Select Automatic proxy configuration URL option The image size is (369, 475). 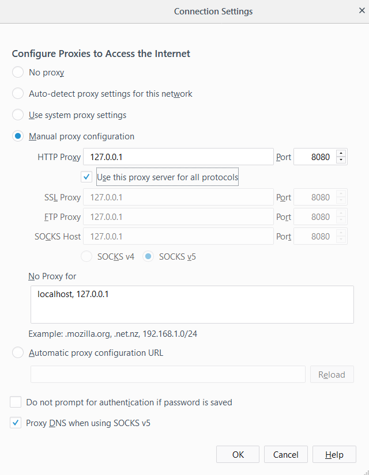coord(18,353)
